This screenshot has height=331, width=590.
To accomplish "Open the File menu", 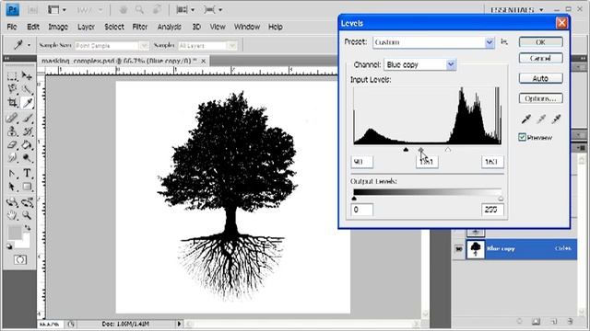I will [x=12, y=27].
